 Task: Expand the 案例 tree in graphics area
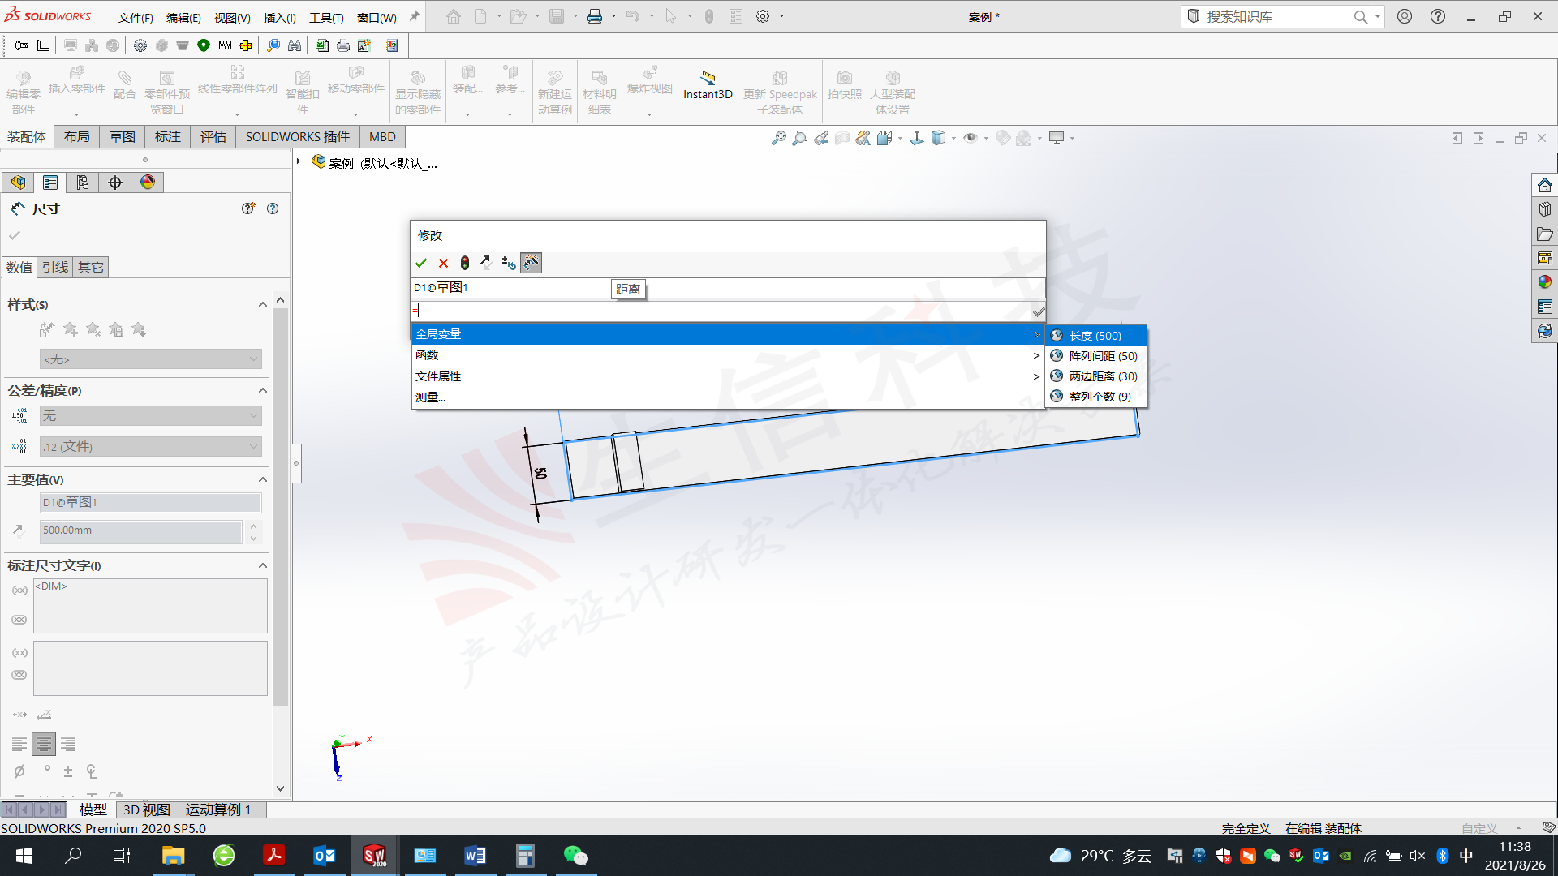(299, 161)
